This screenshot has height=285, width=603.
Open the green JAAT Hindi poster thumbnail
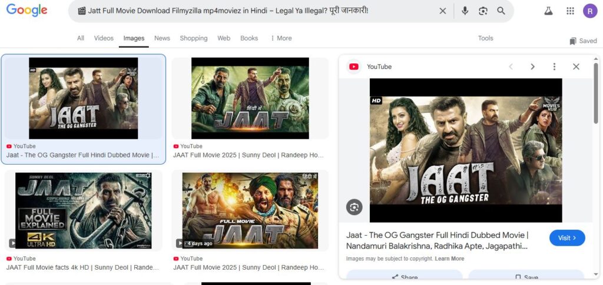(x=250, y=98)
